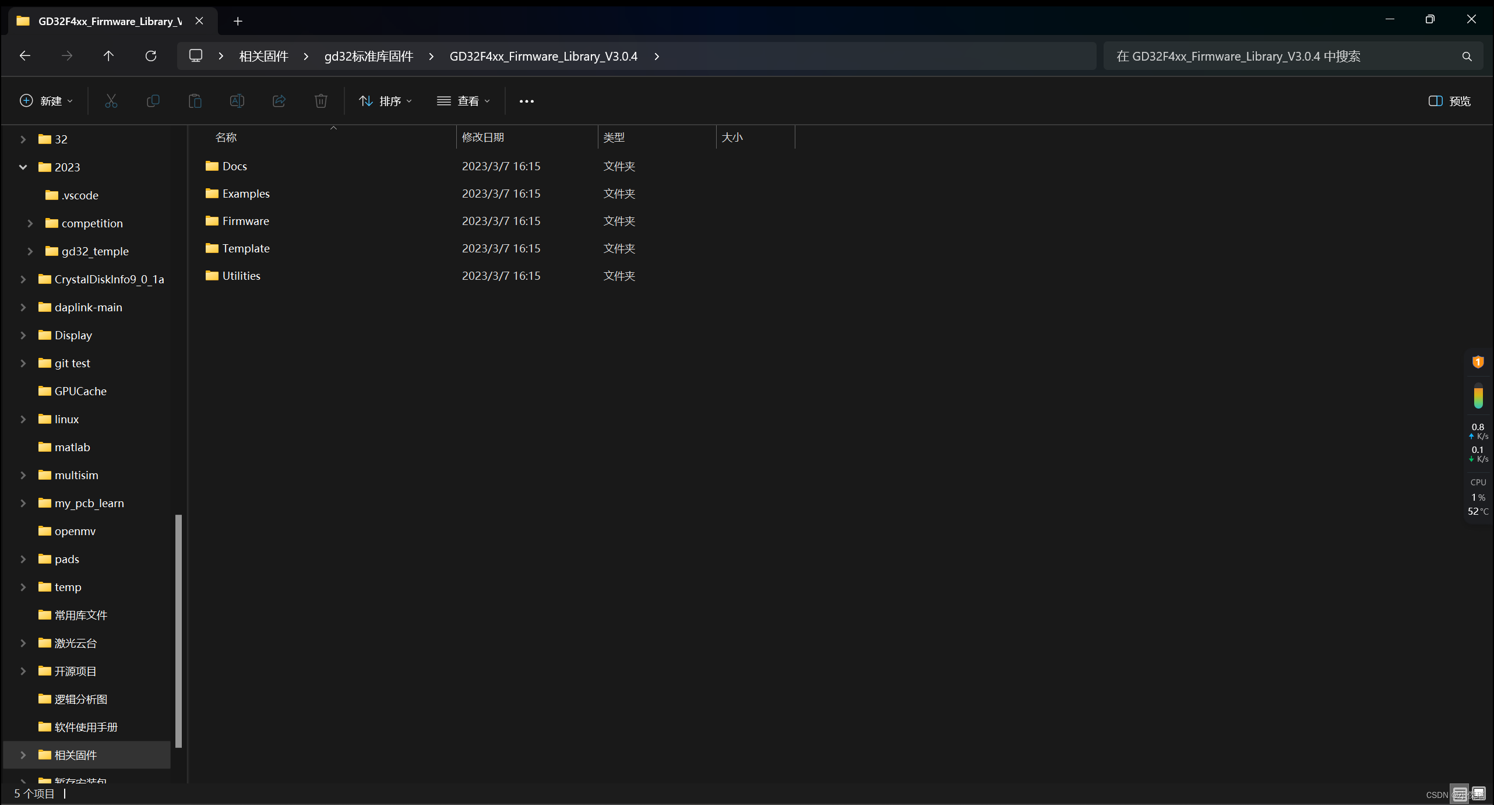This screenshot has width=1494, height=805.
Task: Refresh the current folder view
Action: [x=151, y=56]
